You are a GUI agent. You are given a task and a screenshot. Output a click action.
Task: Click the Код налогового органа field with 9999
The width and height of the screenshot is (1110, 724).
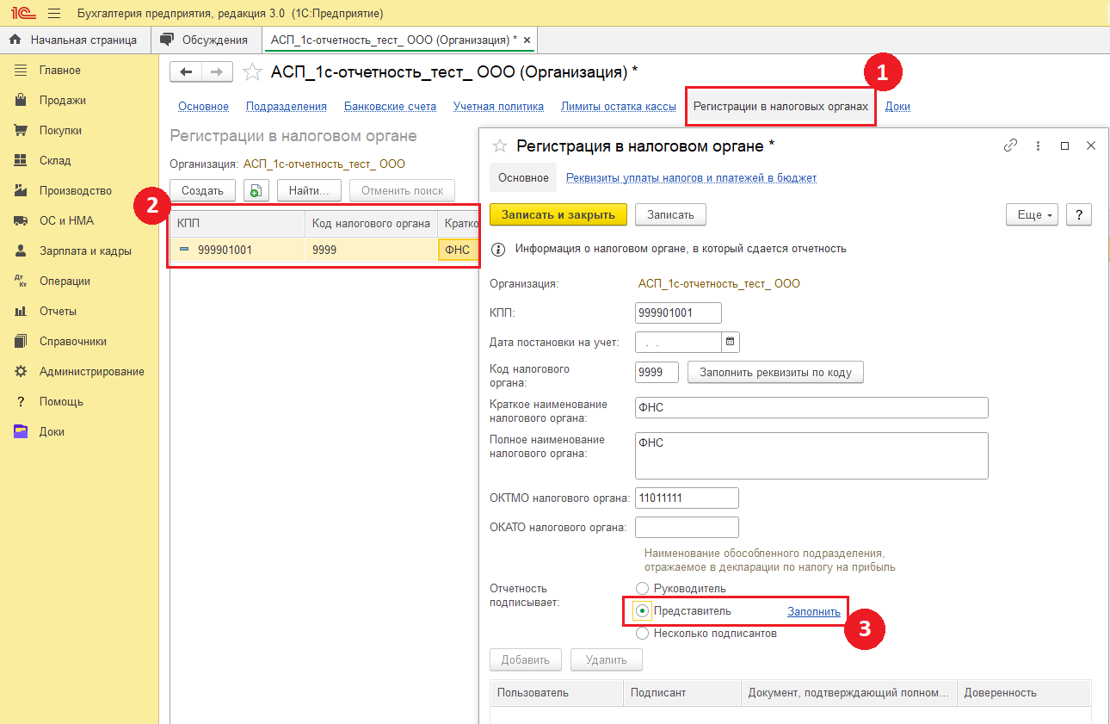(x=657, y=373)
